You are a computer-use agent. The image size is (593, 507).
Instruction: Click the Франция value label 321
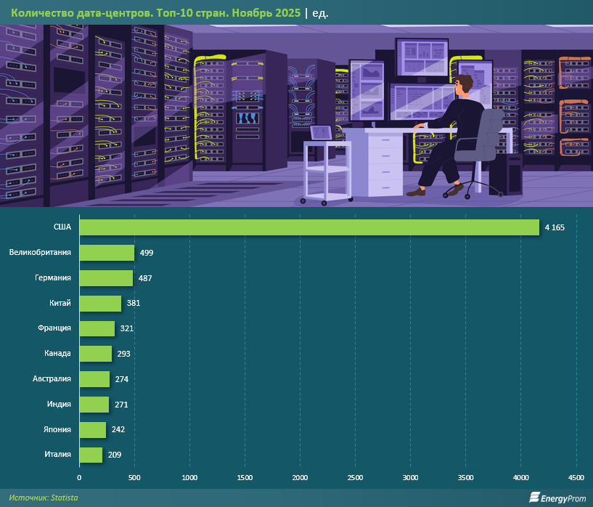127,328
